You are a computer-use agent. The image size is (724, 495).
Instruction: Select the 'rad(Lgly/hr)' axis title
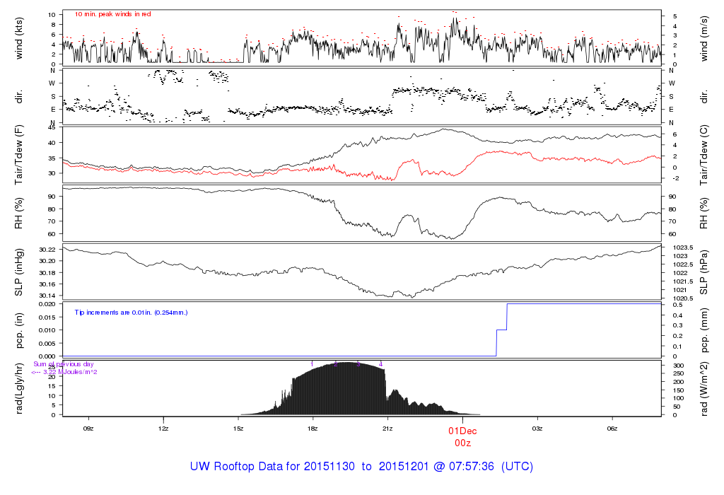coord(19,389)
